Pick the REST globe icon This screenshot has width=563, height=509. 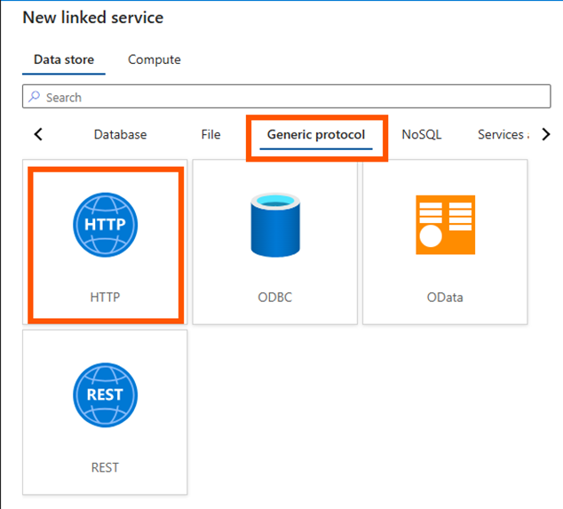105,395
